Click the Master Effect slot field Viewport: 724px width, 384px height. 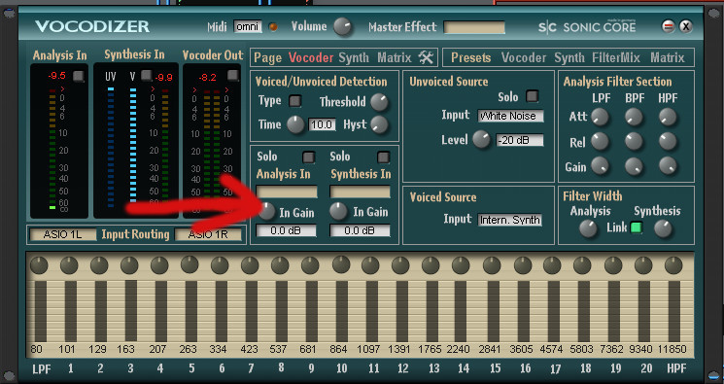click(473, 27)
